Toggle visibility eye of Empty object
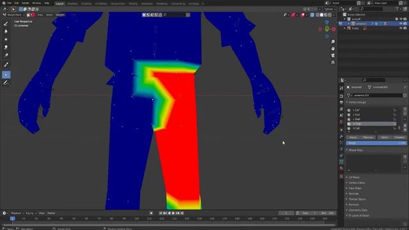The image size is (409, 230). click(x=401, y=28)
